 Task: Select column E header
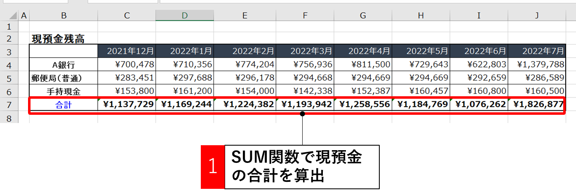click(x=245, y=16)
